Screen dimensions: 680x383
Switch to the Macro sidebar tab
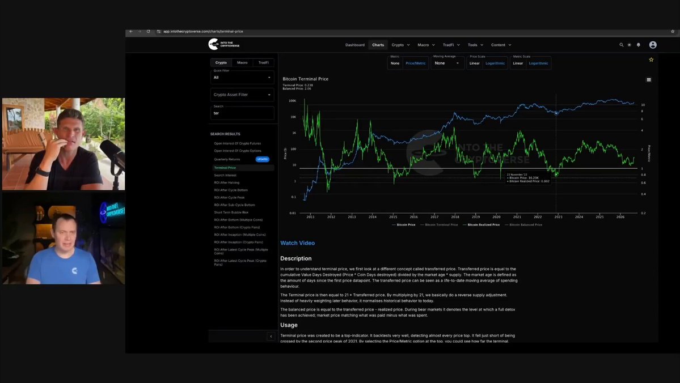(x=242, y=62)
